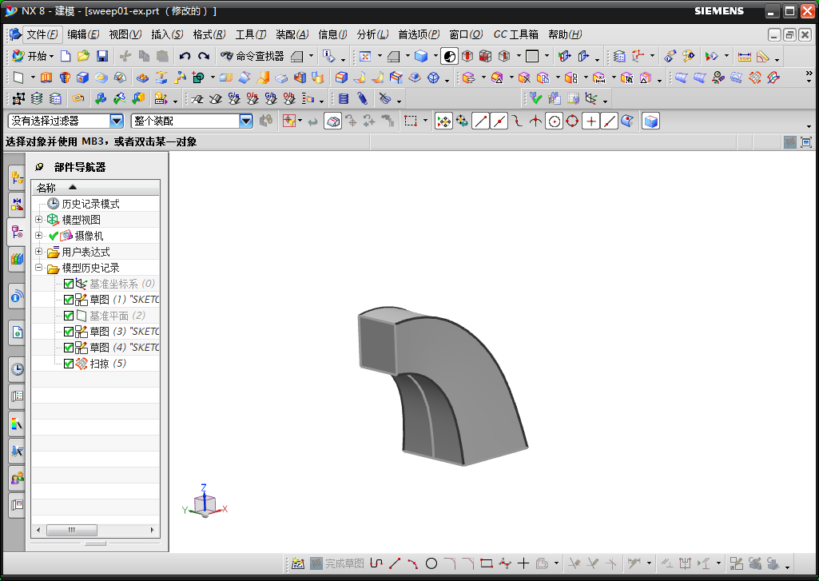819x581 pixels.
Task: Uncheck 基准坐标系 (0) checkbox
Action: pyautogui.click(x=69, y=284)
